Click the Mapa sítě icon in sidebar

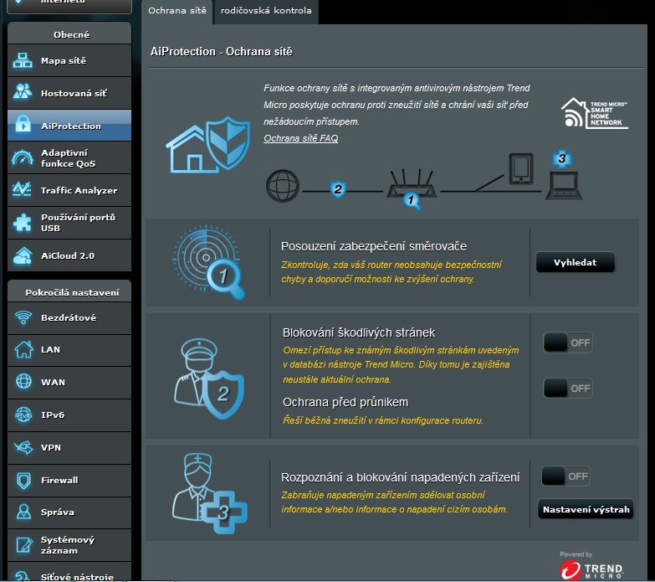point(23,61)
